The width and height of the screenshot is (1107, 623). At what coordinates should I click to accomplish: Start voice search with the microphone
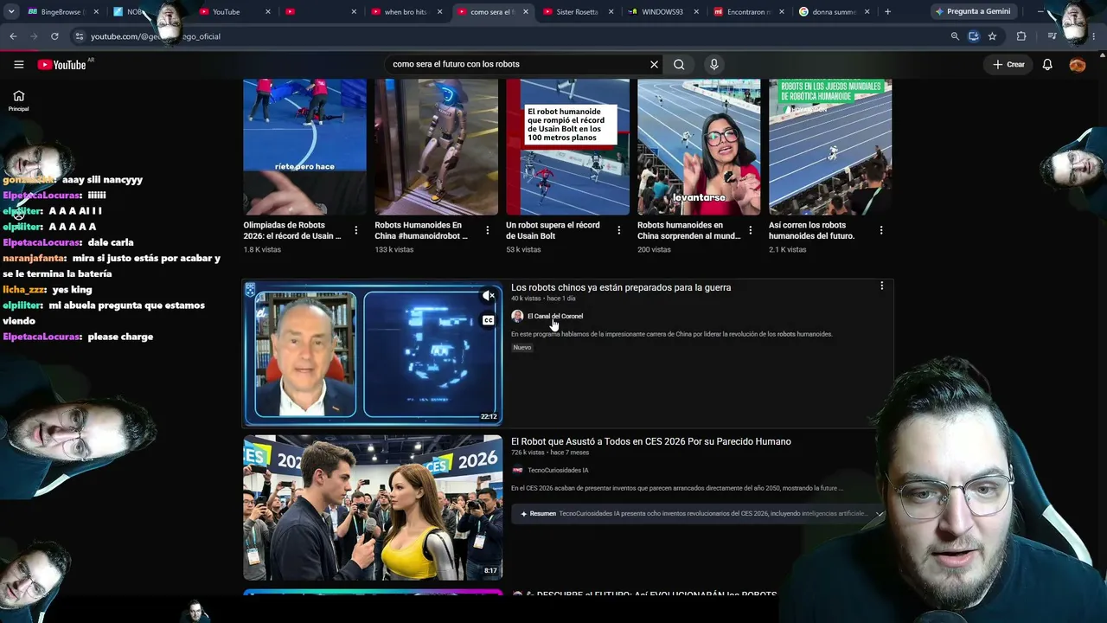pyautogui.click(x=713, y=64)
